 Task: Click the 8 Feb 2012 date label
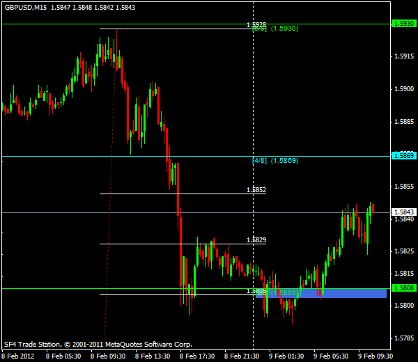click(18, 355)
